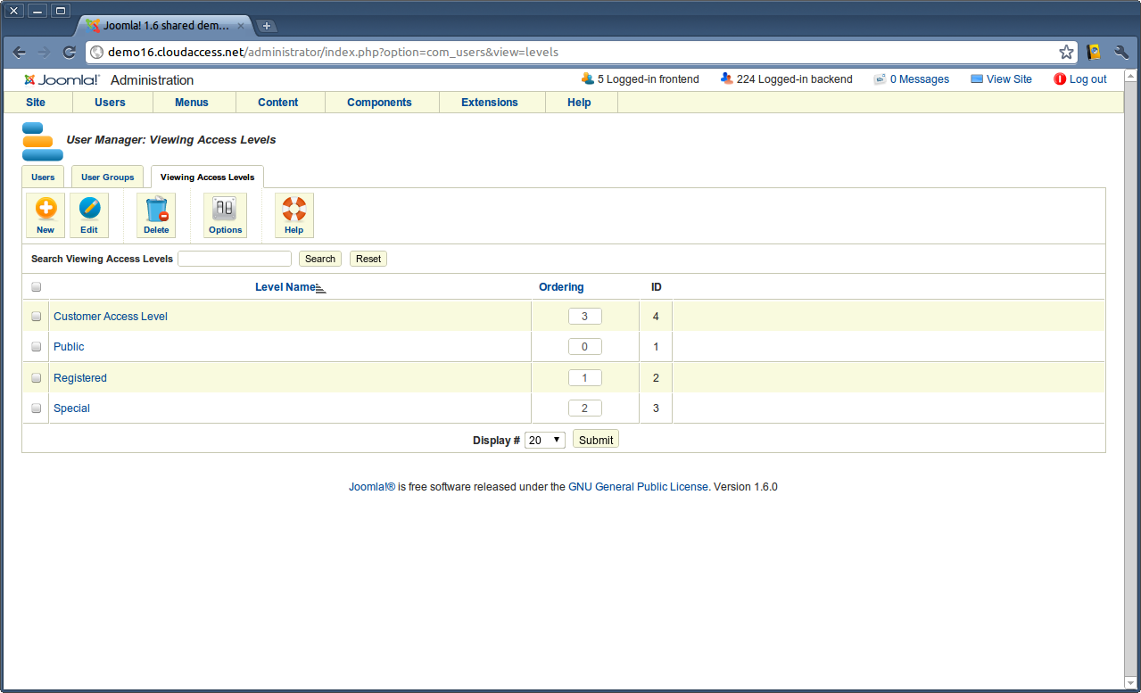This screenshot has height=693, width=1141.
Task: Select the Customer Access Level row checkbox
Action: tap(36, 316)
